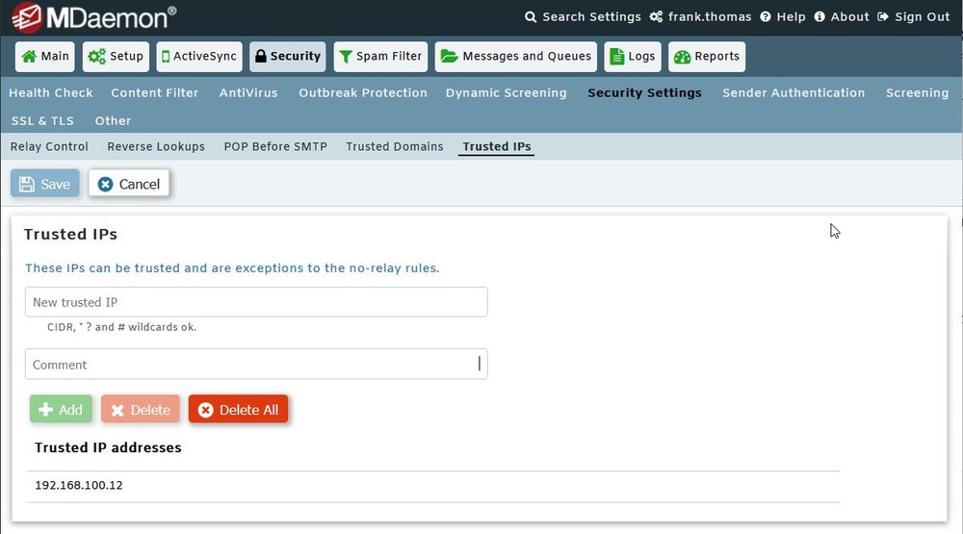Switch to Dynamic Screening
963x534 pixels.
click(x=507, y=92)
